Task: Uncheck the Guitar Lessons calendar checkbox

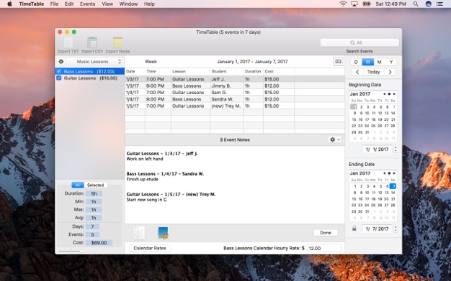Action: (59, 78)
